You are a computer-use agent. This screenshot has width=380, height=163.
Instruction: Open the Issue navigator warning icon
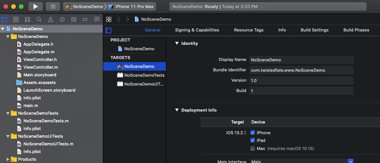pos(50,19)
